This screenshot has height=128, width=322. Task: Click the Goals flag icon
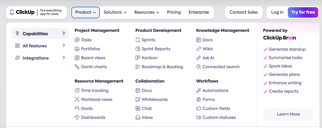77,109
